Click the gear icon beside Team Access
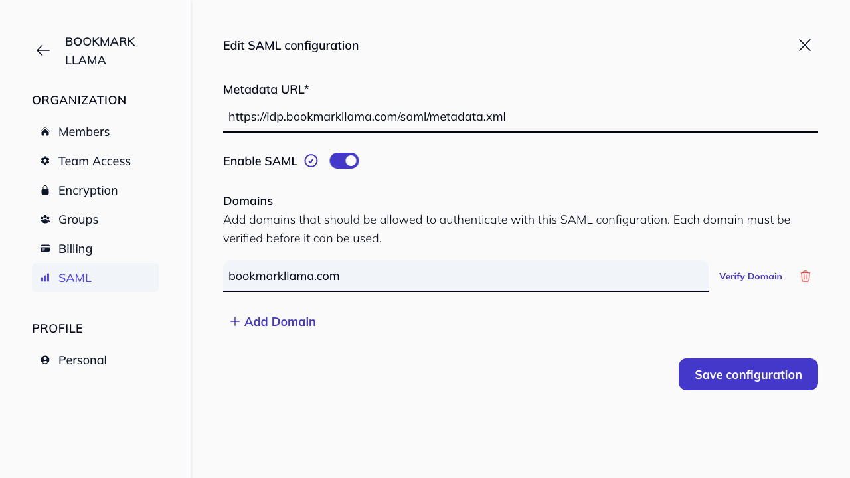This screenshot has height=478, width=850. point(44,161)
